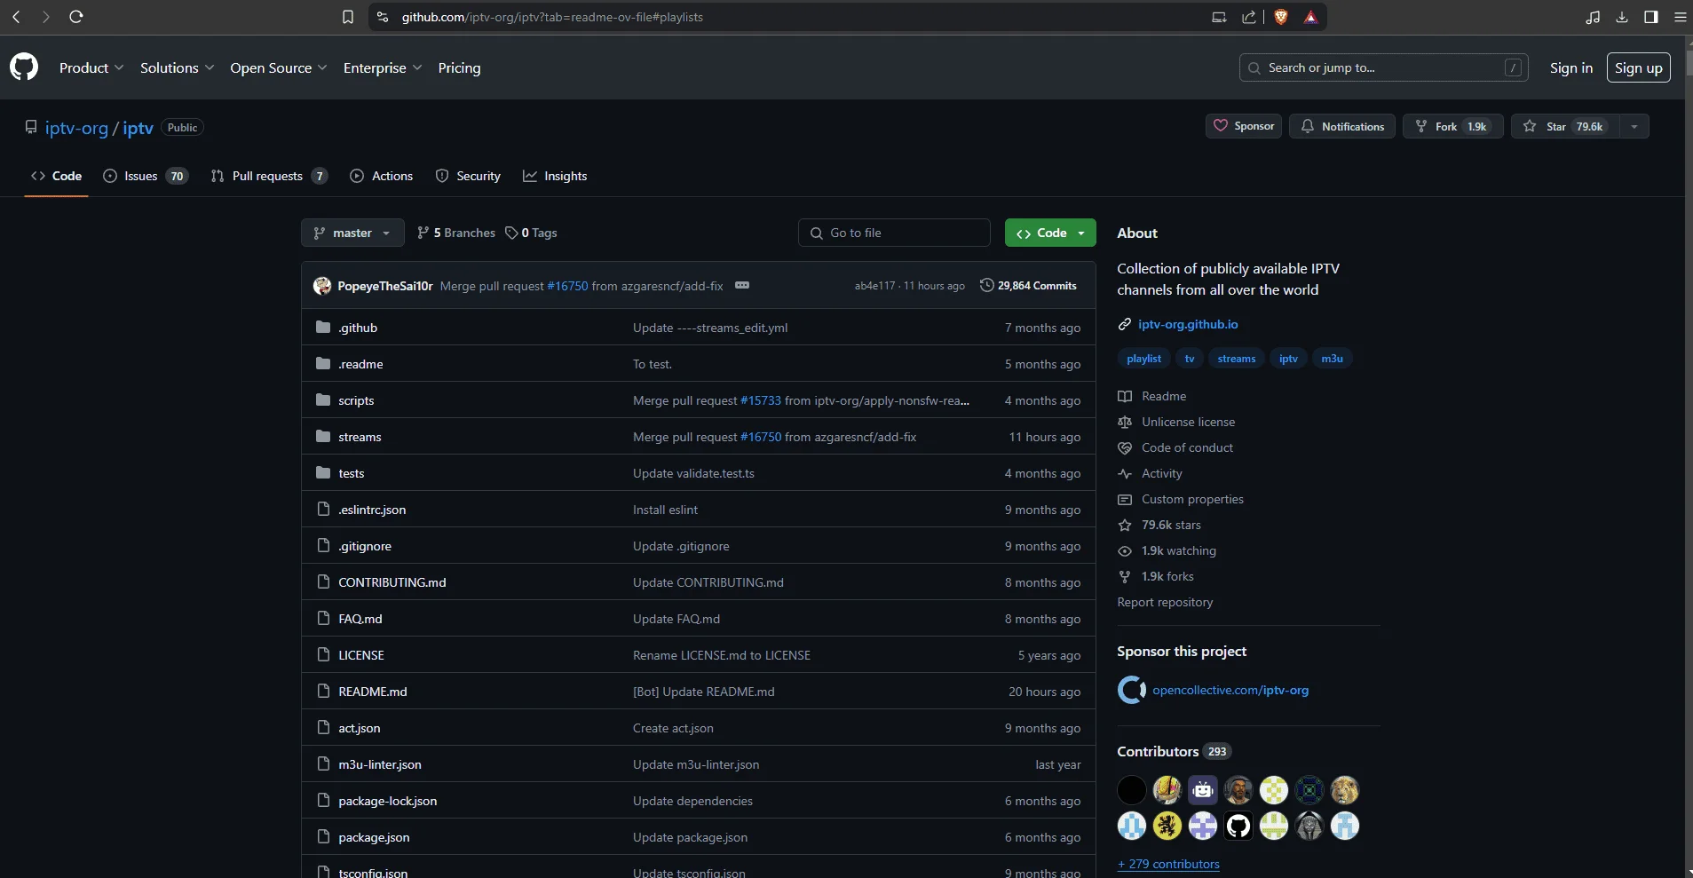Open the iptv-org.github.io website link
Image resolution: width=1693 pixels, height=878 pixels.
pos(1188,324)
